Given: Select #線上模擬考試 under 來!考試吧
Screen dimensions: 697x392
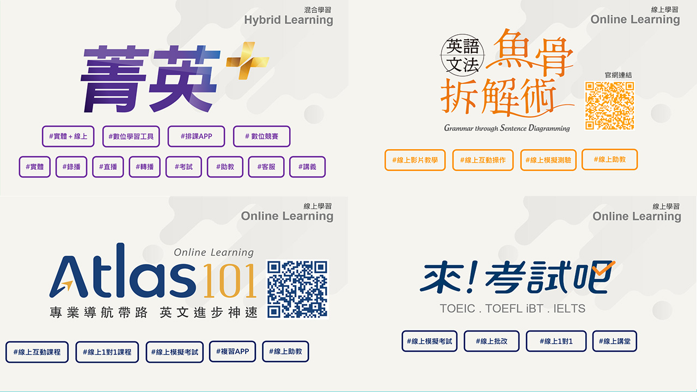Looking at the screenshot, I should click(430, 341).
